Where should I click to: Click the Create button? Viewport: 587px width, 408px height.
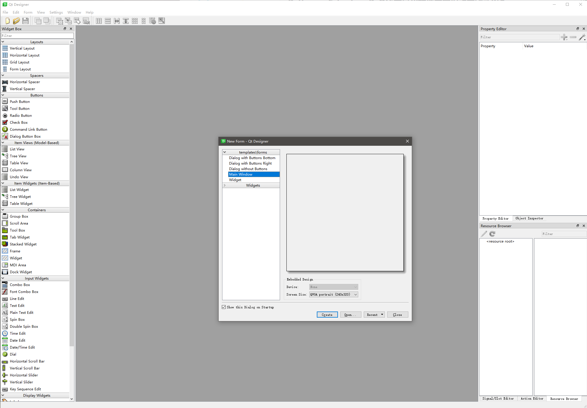(x=327, y=315)
